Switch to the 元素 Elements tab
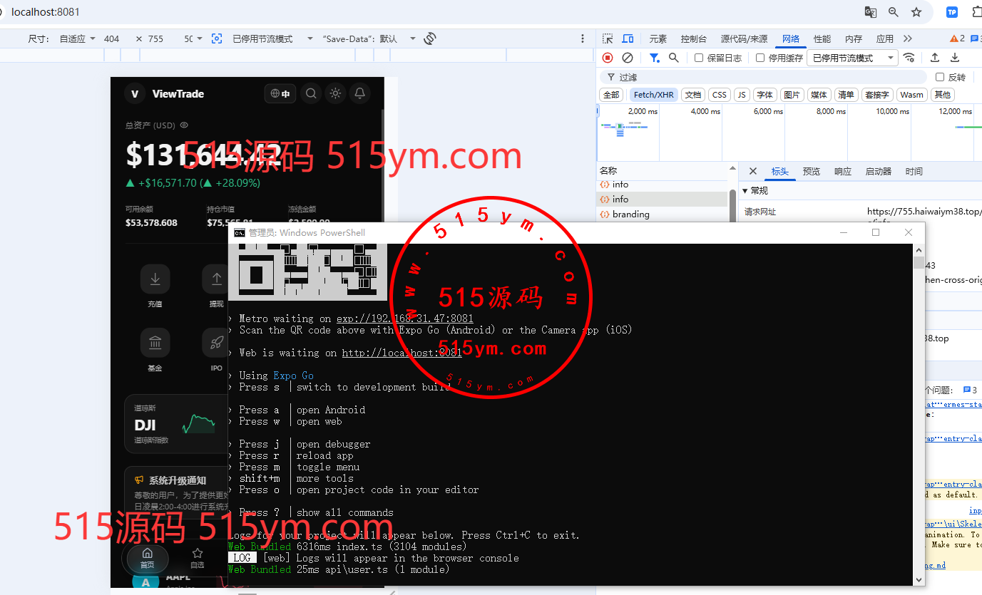This screenshot has height=595, width=982. [x=658, y=38]
